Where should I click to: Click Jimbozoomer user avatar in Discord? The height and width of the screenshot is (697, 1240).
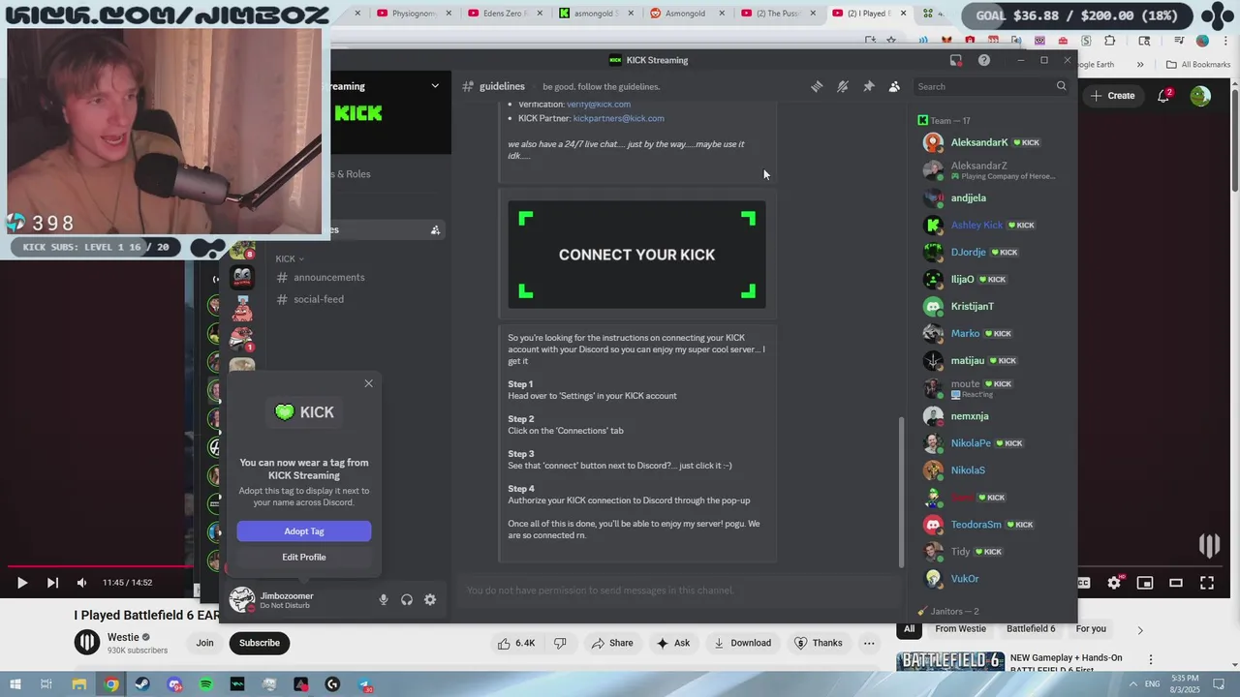241,600
